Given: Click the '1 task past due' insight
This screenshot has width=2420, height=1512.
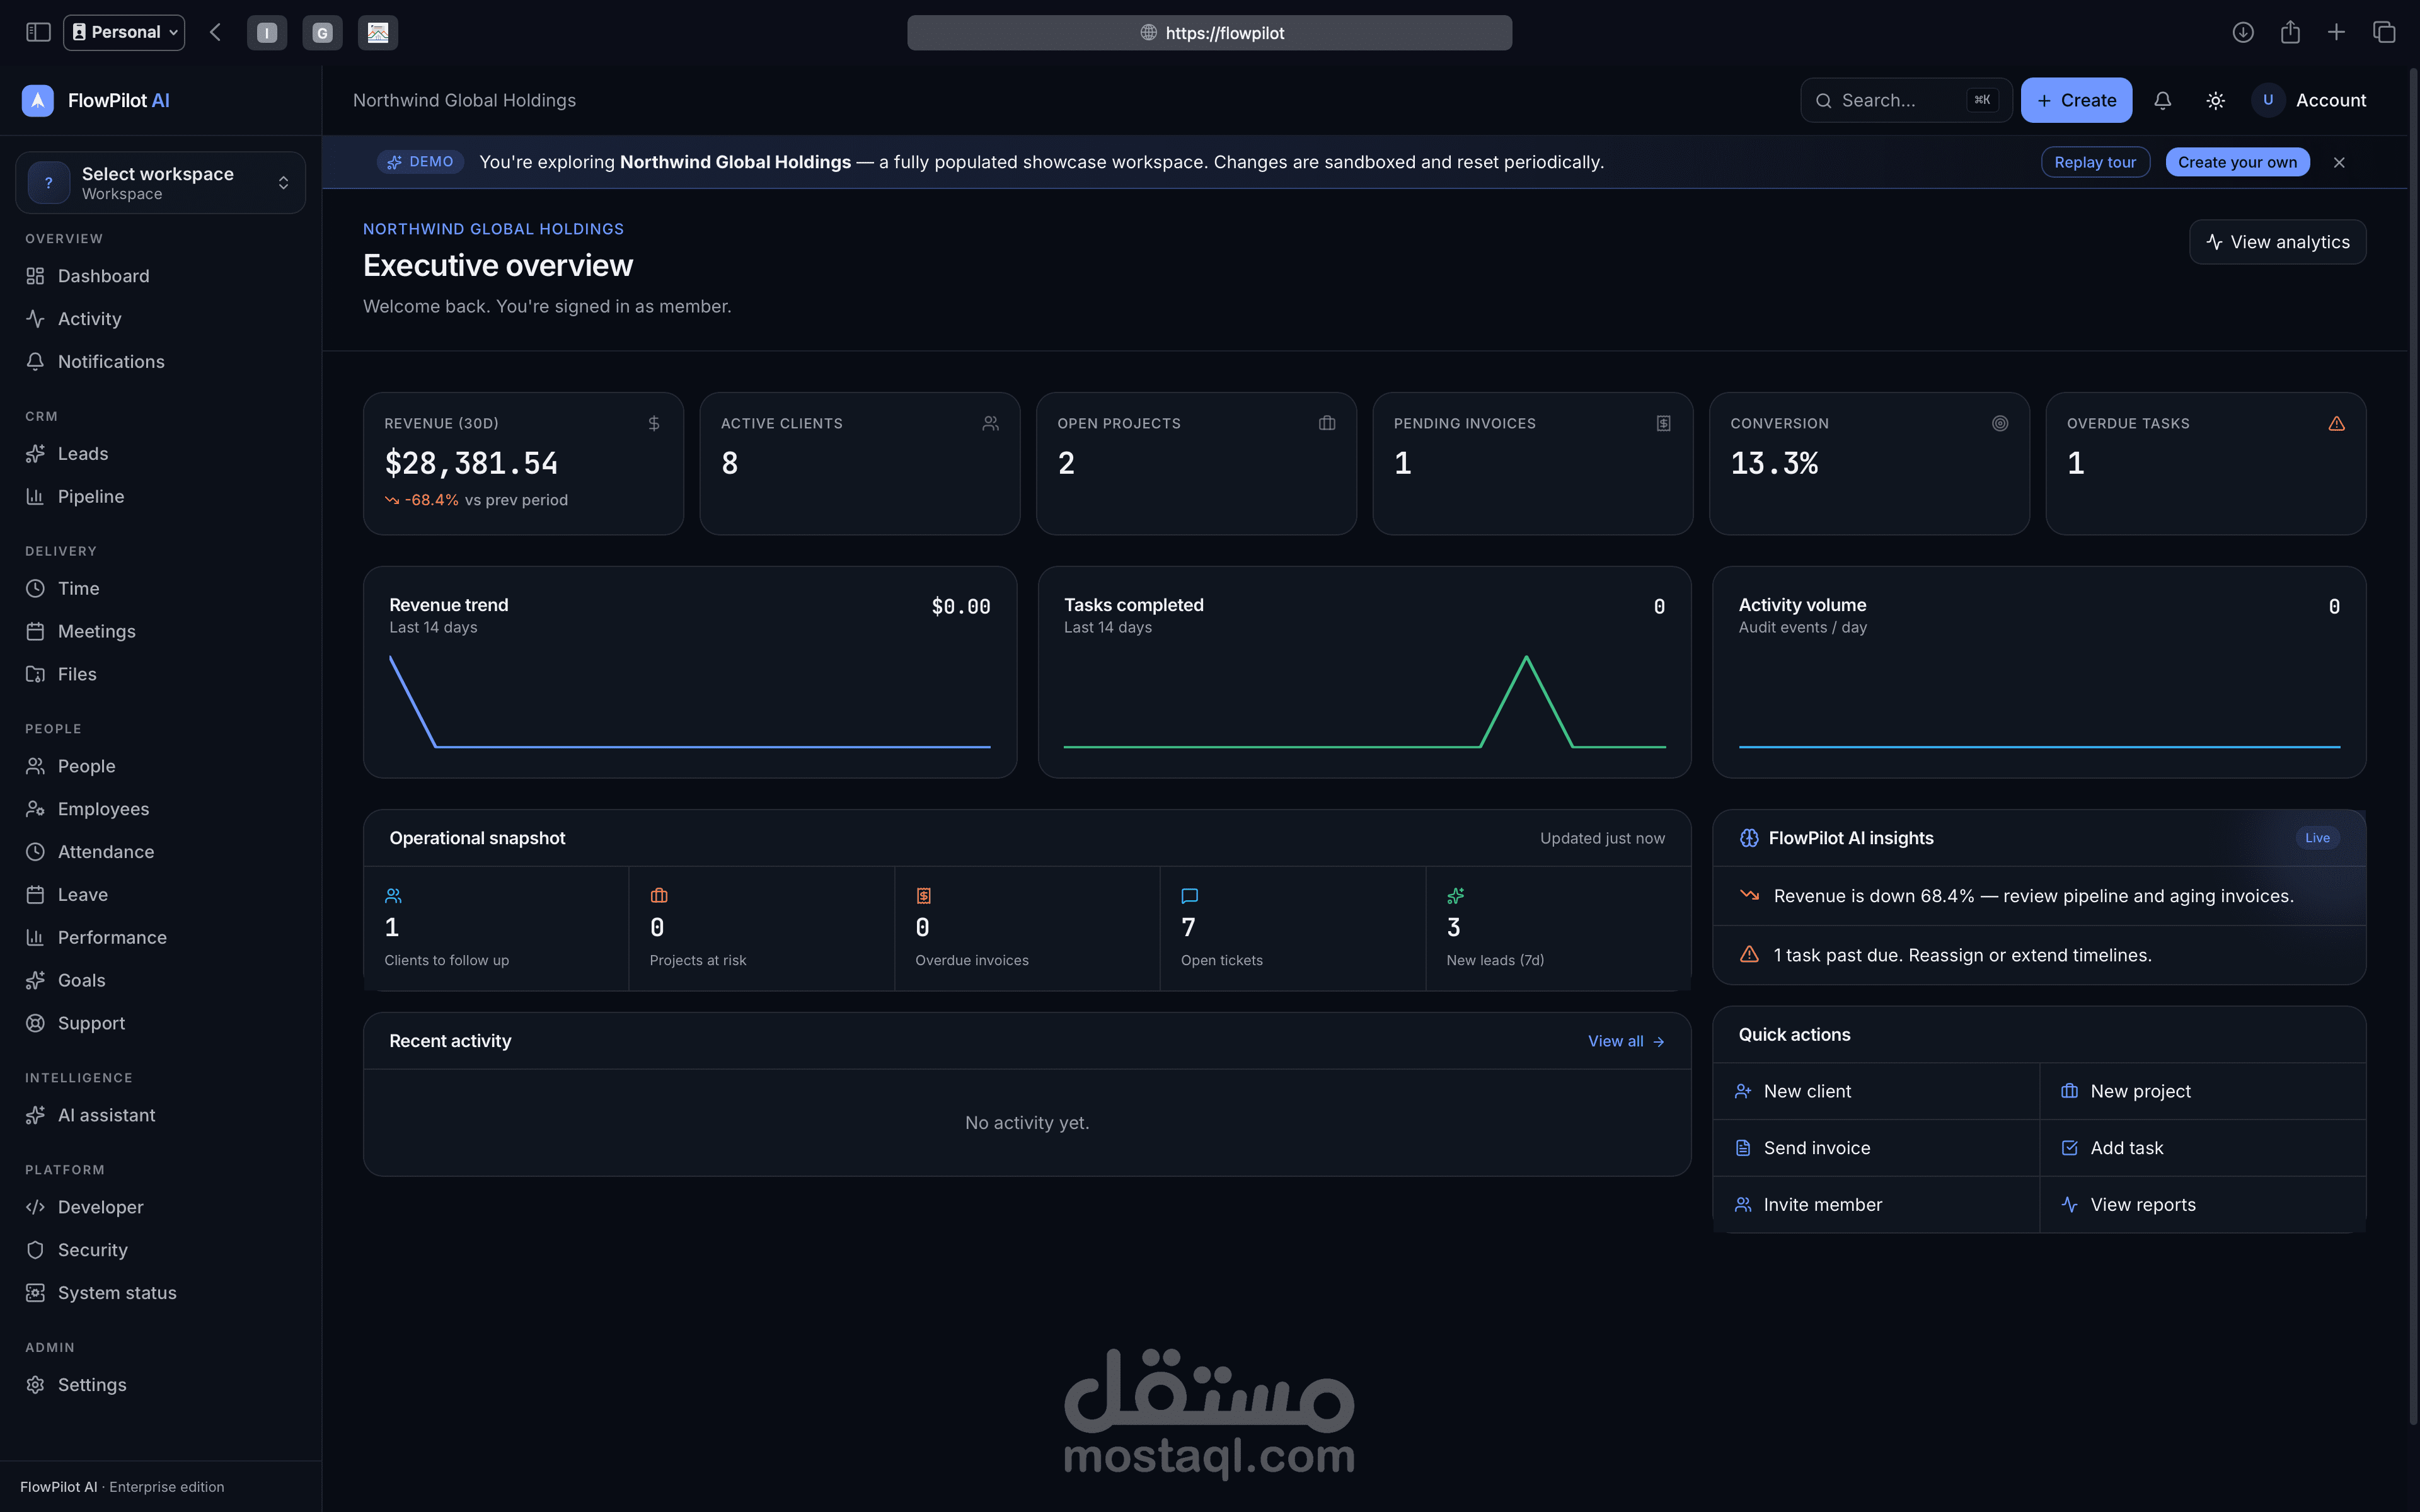Looking at the screenshot, I should (x=2039, y=956).
